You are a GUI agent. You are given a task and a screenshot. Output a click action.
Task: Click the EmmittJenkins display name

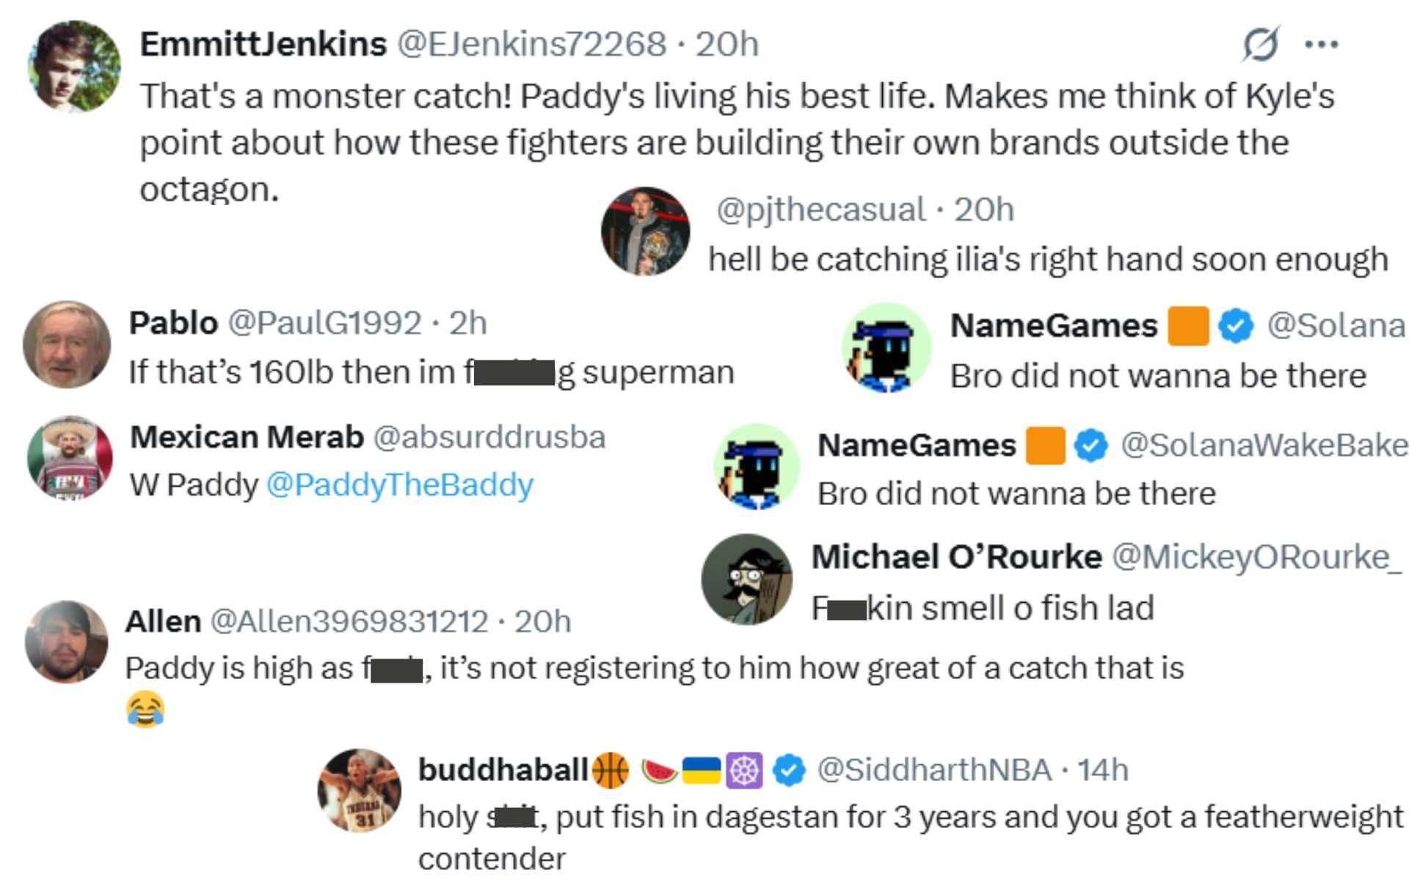pos(263,44)
